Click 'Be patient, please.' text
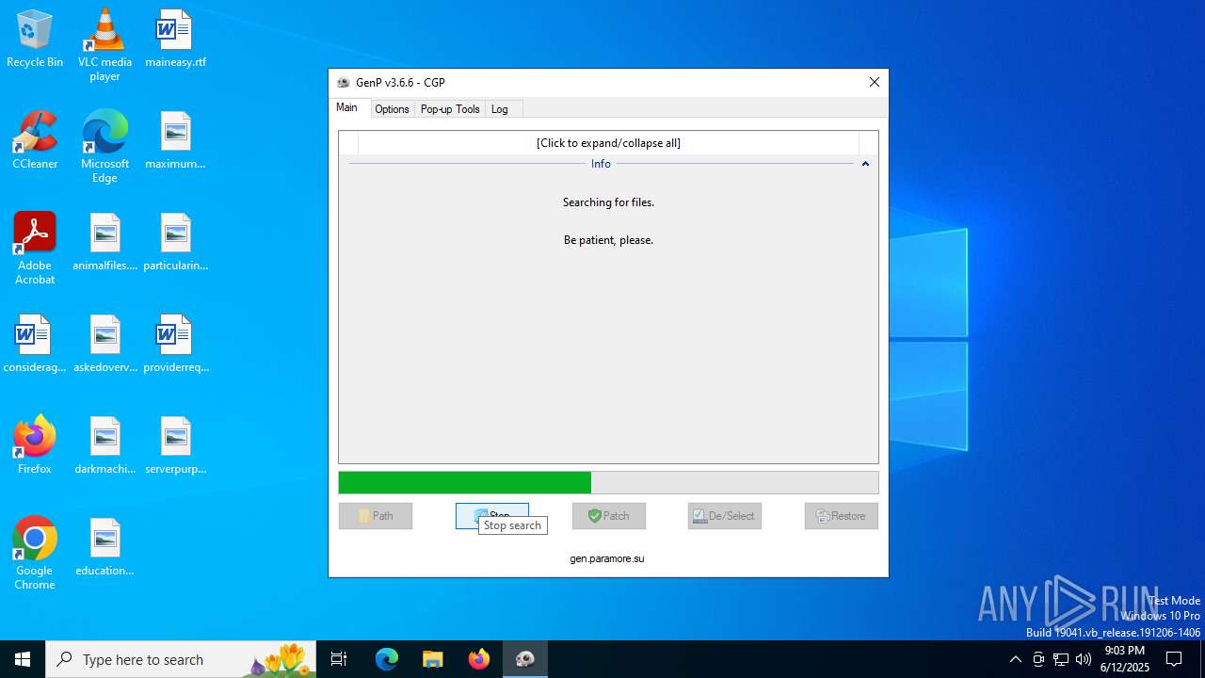1205x678 pixels. [608, 240]
